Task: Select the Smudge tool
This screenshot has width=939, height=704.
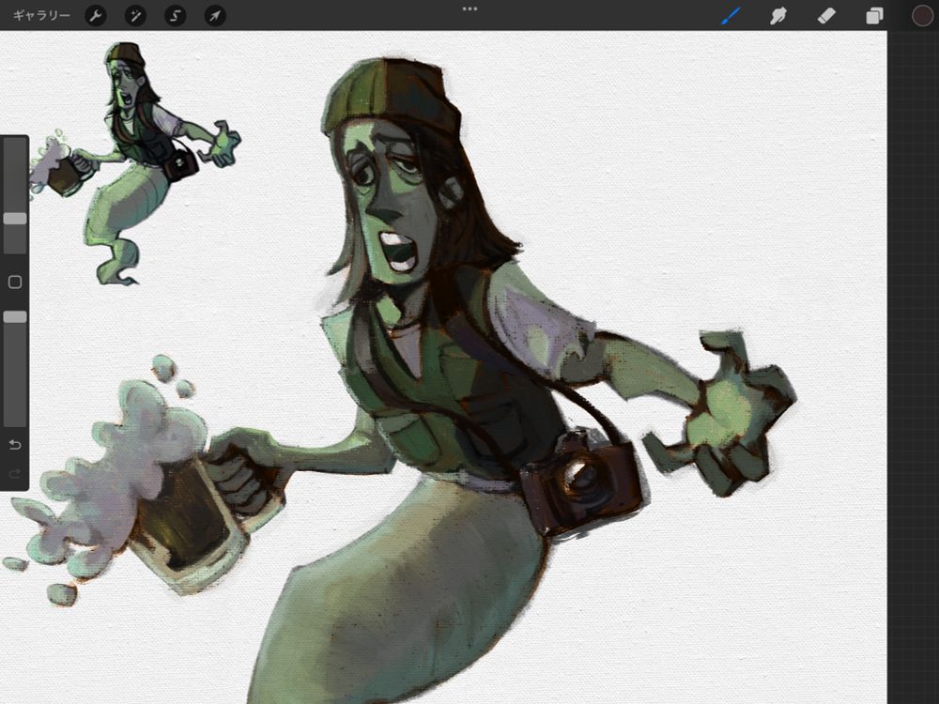Action: click(x=777, y=16)
